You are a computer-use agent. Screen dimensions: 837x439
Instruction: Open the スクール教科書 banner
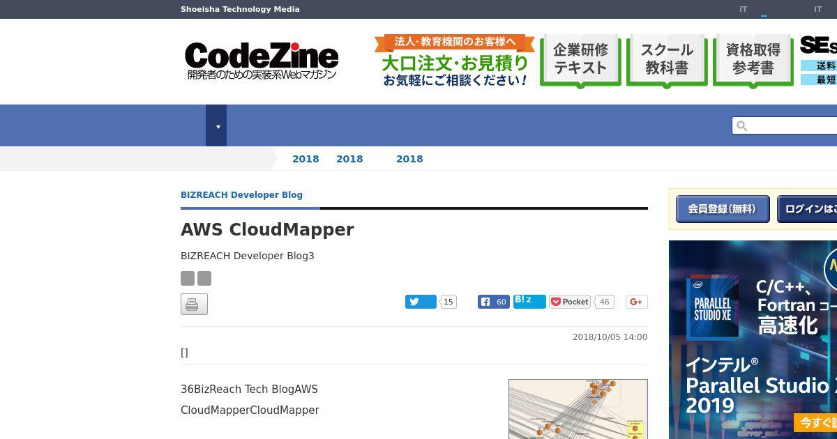point(667,60)
